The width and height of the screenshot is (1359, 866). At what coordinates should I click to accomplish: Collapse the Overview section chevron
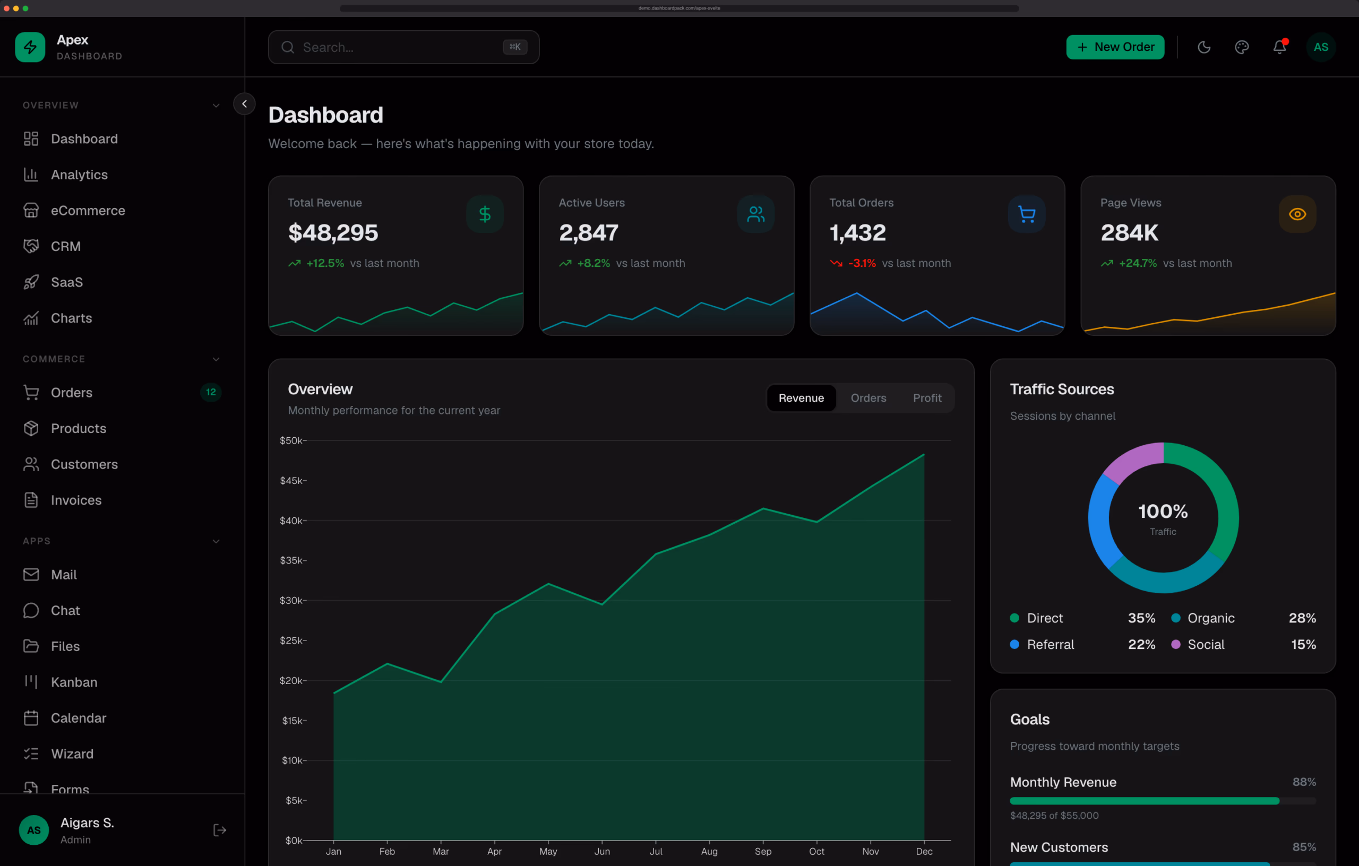(x=216, y=106)
